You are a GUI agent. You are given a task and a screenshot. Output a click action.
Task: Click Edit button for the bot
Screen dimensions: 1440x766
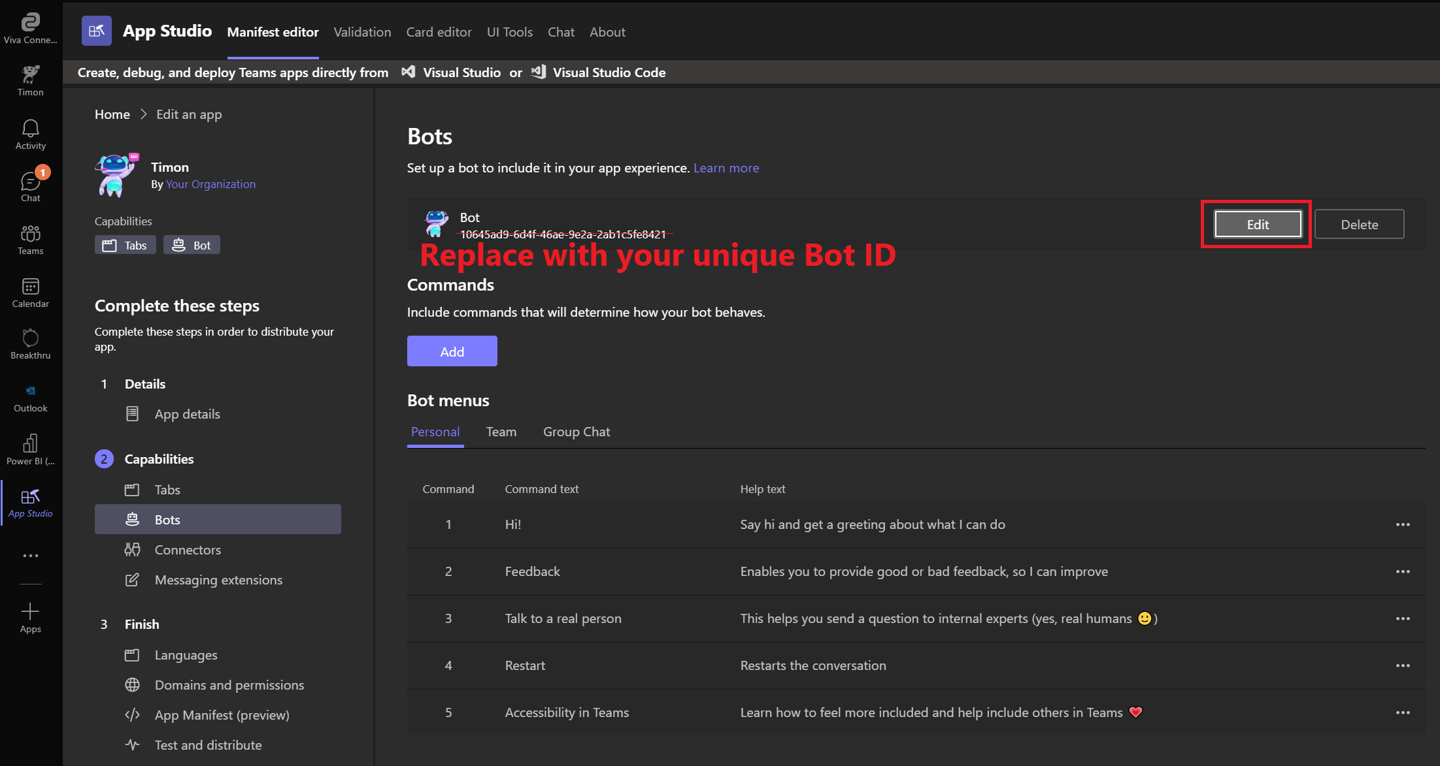tap(1257, 224)
